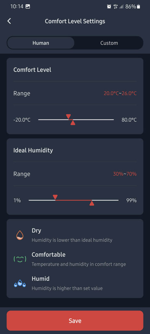Viewport: 150px width, 334px height.
Task: Tap the battery icon in status bar
Action: 139,7
